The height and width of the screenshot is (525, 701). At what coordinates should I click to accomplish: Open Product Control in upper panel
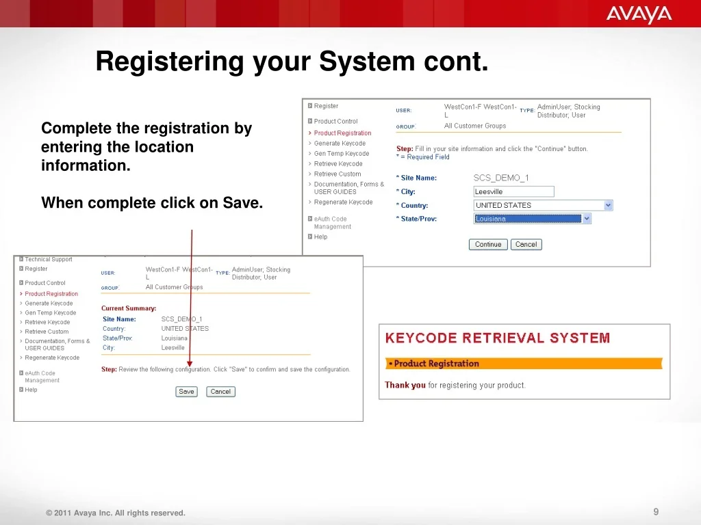[x=335, y=121]
